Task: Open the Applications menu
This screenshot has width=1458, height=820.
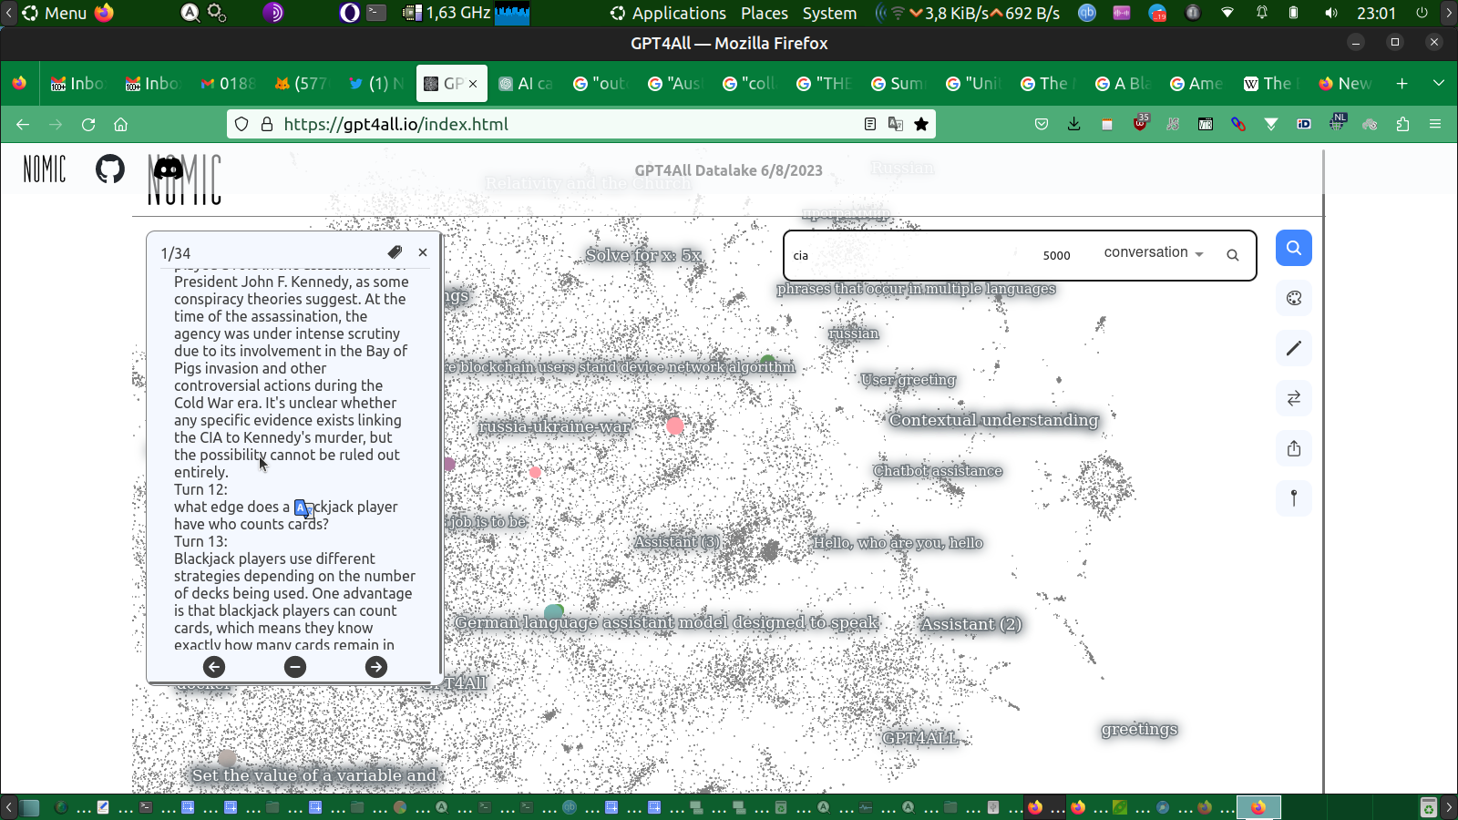Action: pos(669,13)
